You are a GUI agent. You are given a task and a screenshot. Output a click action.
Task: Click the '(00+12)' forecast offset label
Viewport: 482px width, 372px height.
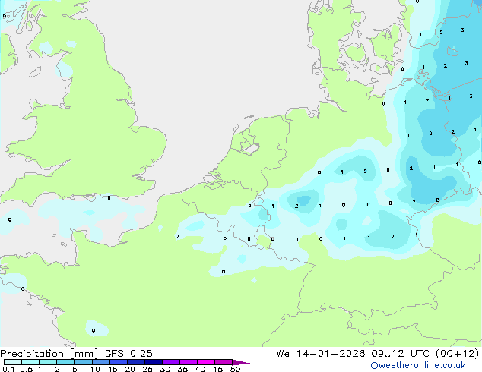[x=458, y=354]
